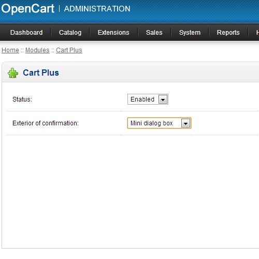Click the Cart Plus breadcrumb link
259x259 pixels.
[x=69, y=50]
